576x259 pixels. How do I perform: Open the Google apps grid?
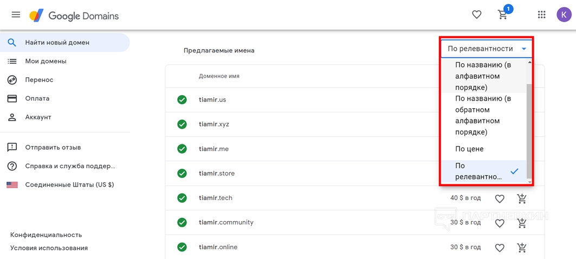541,15
